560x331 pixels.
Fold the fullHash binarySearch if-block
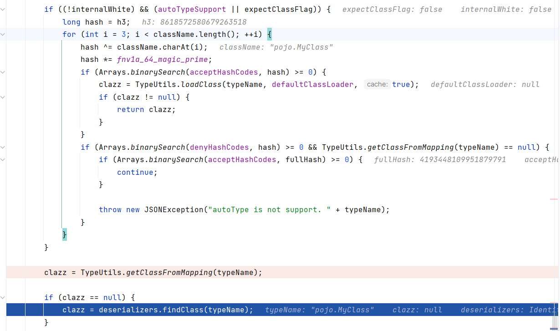pos(3,159)
